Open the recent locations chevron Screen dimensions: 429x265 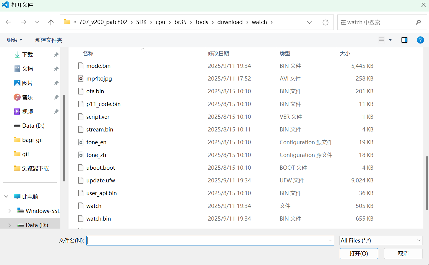pyautogui.click(x=37, y=22)
